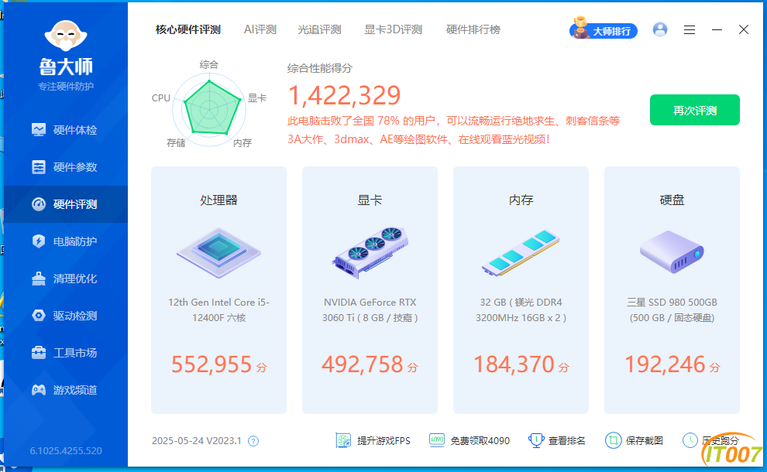The height and width of the screenshot is (472, 767).
Task: Click the 硬盘 card title
Action: (672, 200)
